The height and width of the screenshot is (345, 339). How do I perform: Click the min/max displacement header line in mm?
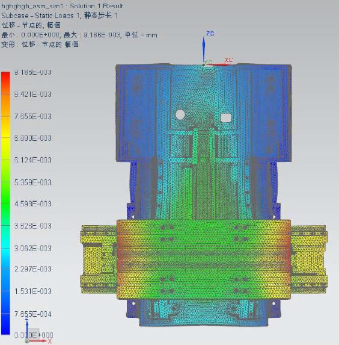pos(79,35)
